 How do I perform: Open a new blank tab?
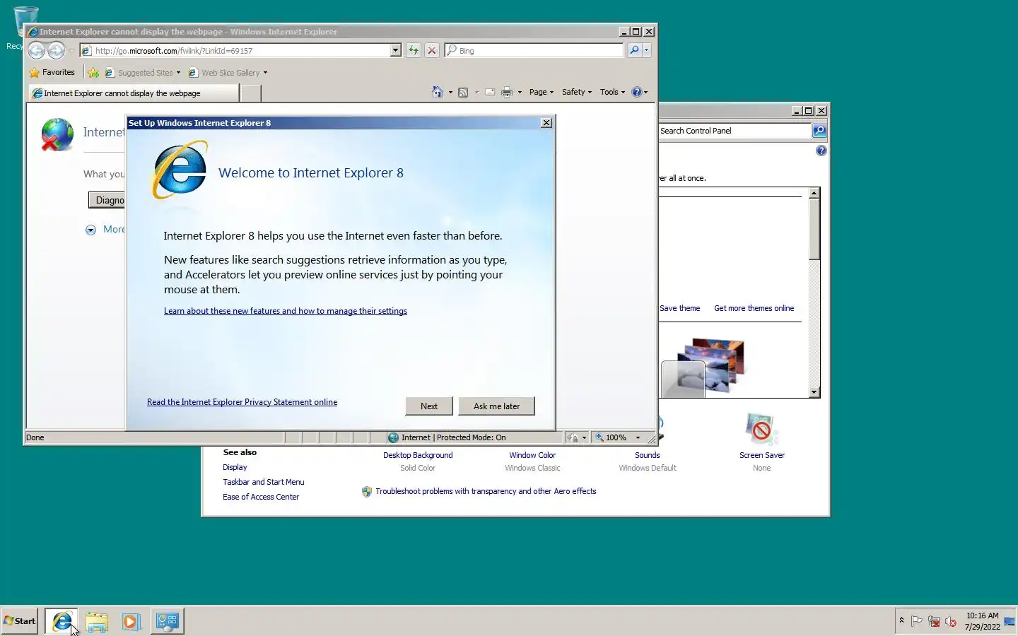[250, 93]
